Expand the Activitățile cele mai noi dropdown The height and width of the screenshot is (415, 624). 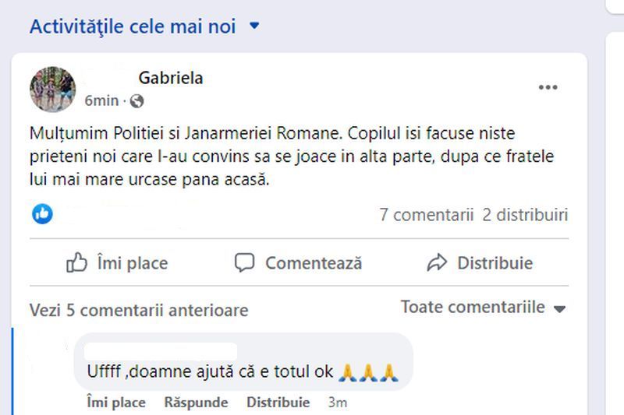point(253,26)
